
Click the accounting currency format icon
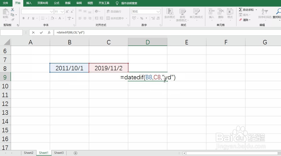click(134, 18)
